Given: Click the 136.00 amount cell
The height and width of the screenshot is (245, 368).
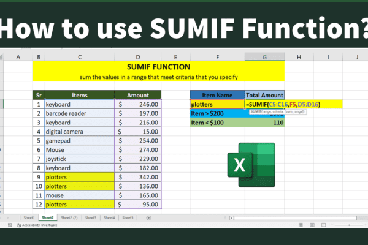Looking at the screenshot, I should click(x=138, y=186).
